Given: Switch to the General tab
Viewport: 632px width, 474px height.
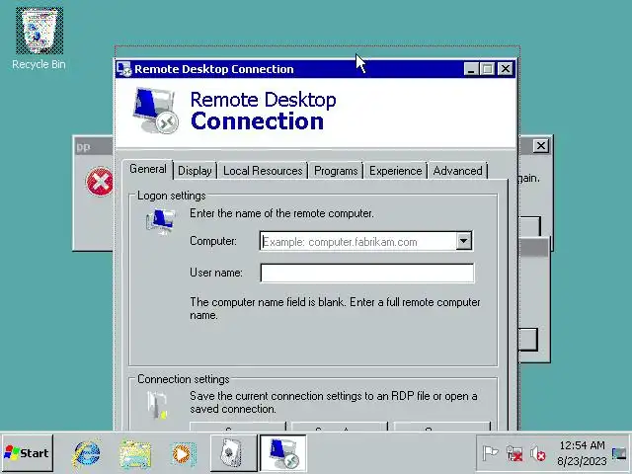Looking at the screenshot, I should (x=148, y=169).
